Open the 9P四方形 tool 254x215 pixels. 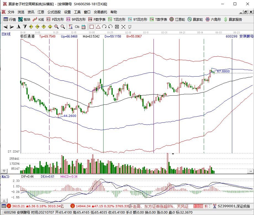pyautogui.click(x=76, y=19)
